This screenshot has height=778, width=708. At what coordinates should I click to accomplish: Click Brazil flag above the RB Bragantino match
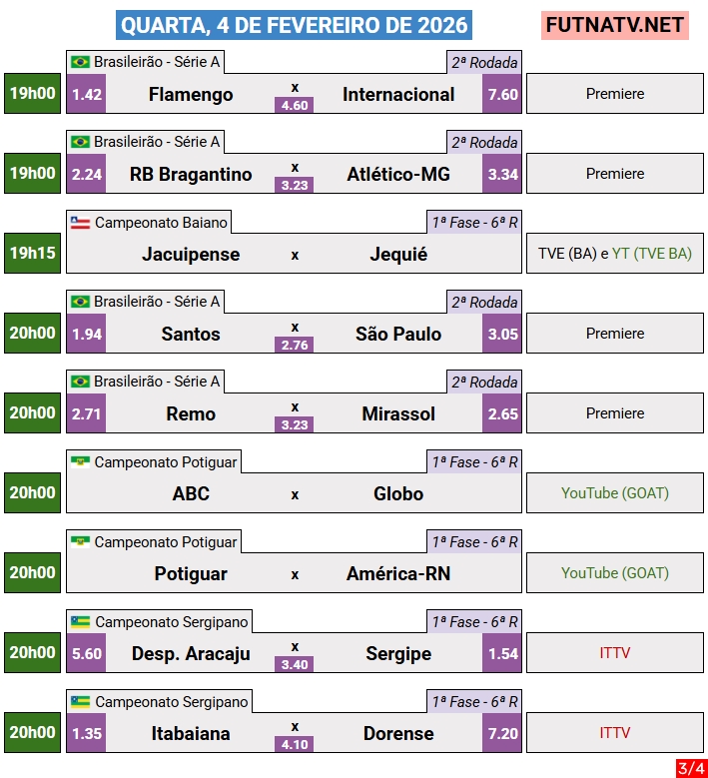[80, 143]
